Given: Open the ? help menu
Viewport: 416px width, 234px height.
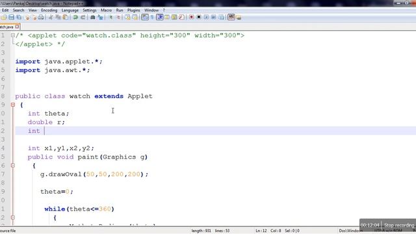Looking at the screenshot, I should (x=164, y=10).
